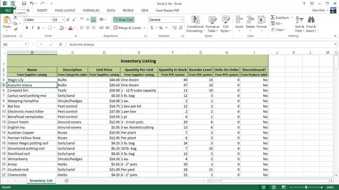Adjust the zoom slider handle

pos(306,187)
